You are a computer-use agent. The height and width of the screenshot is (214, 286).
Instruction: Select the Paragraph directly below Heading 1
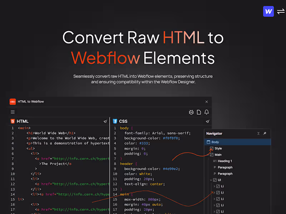(x=225, y=167)
